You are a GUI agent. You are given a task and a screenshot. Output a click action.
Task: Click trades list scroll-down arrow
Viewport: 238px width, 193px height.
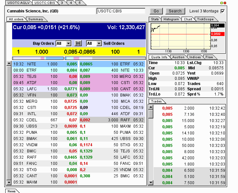[x=151, y=183]
